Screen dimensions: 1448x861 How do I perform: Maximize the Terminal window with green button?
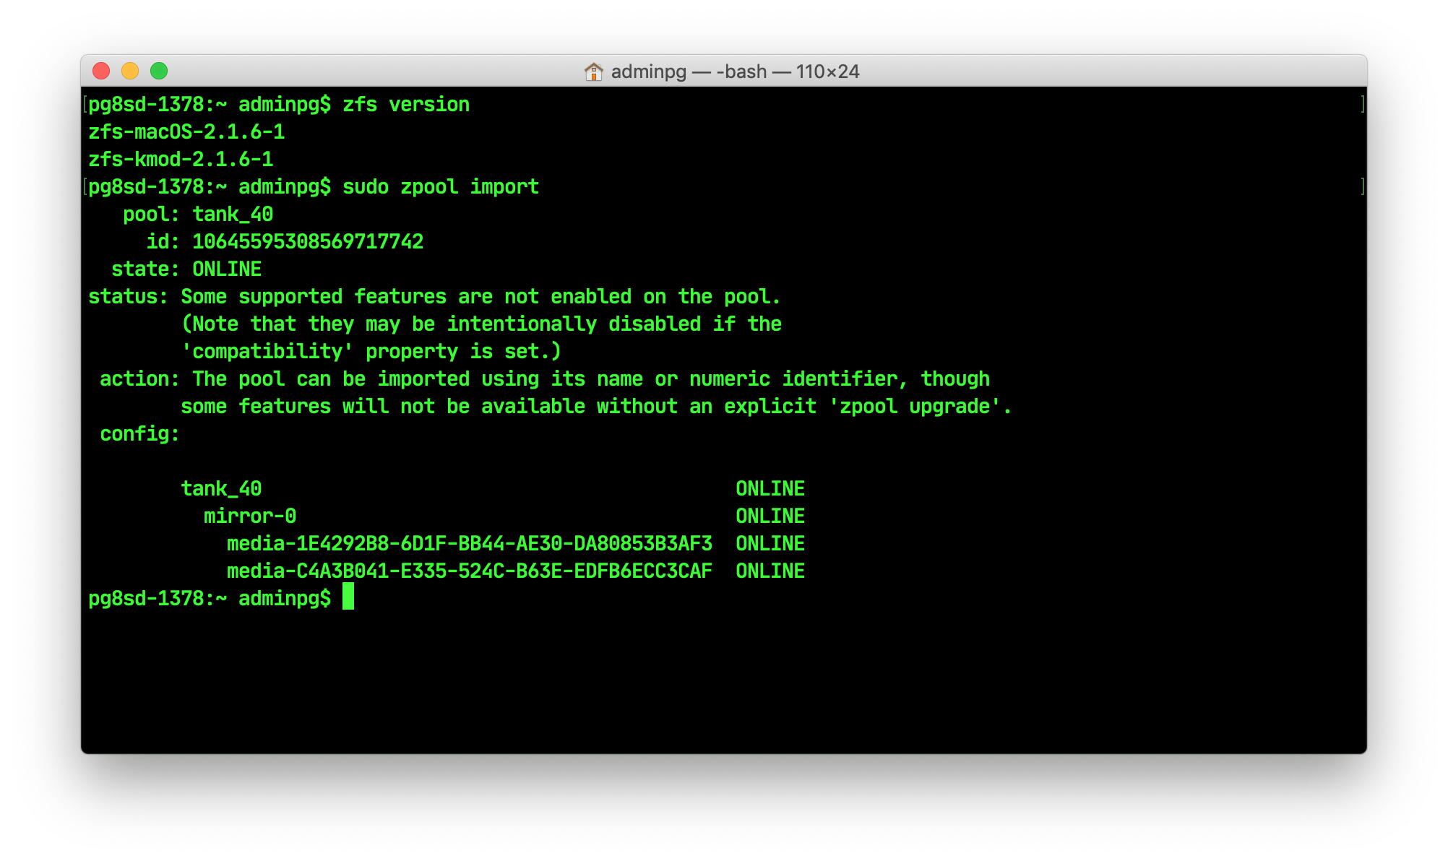[x=159, y=71]
